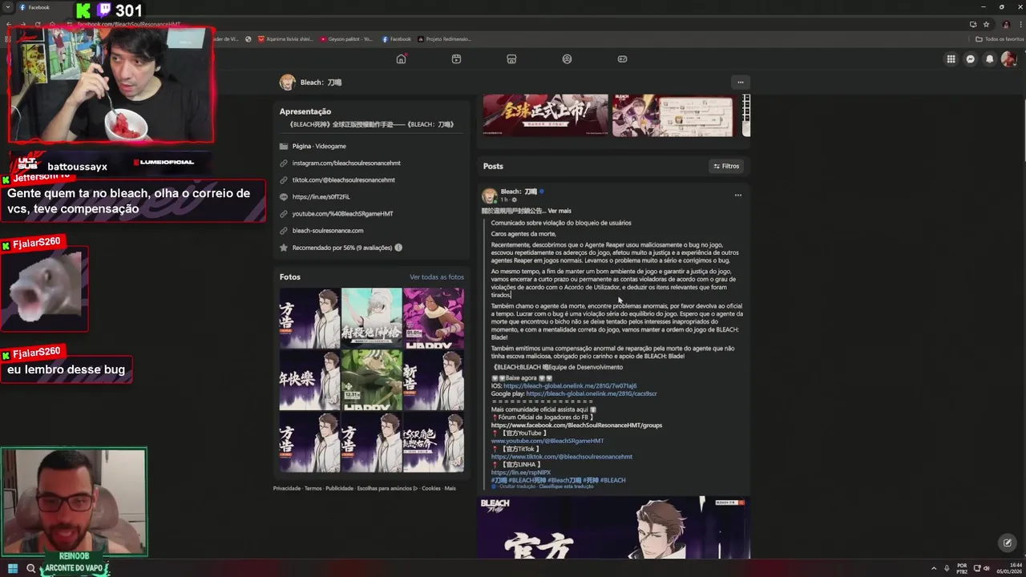Click the Windows Start button

click(13, 569)
